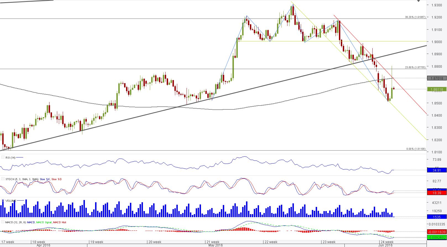Click the May 2016 month label
Image resolution: width=447 pixels, height=247 pixels.
(x=216, y=245)
